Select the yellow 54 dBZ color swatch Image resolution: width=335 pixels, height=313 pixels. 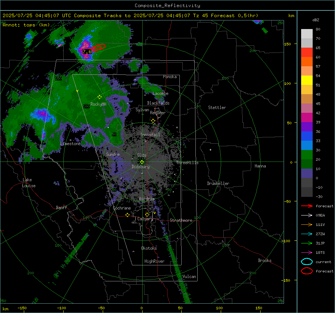[307, 80]
